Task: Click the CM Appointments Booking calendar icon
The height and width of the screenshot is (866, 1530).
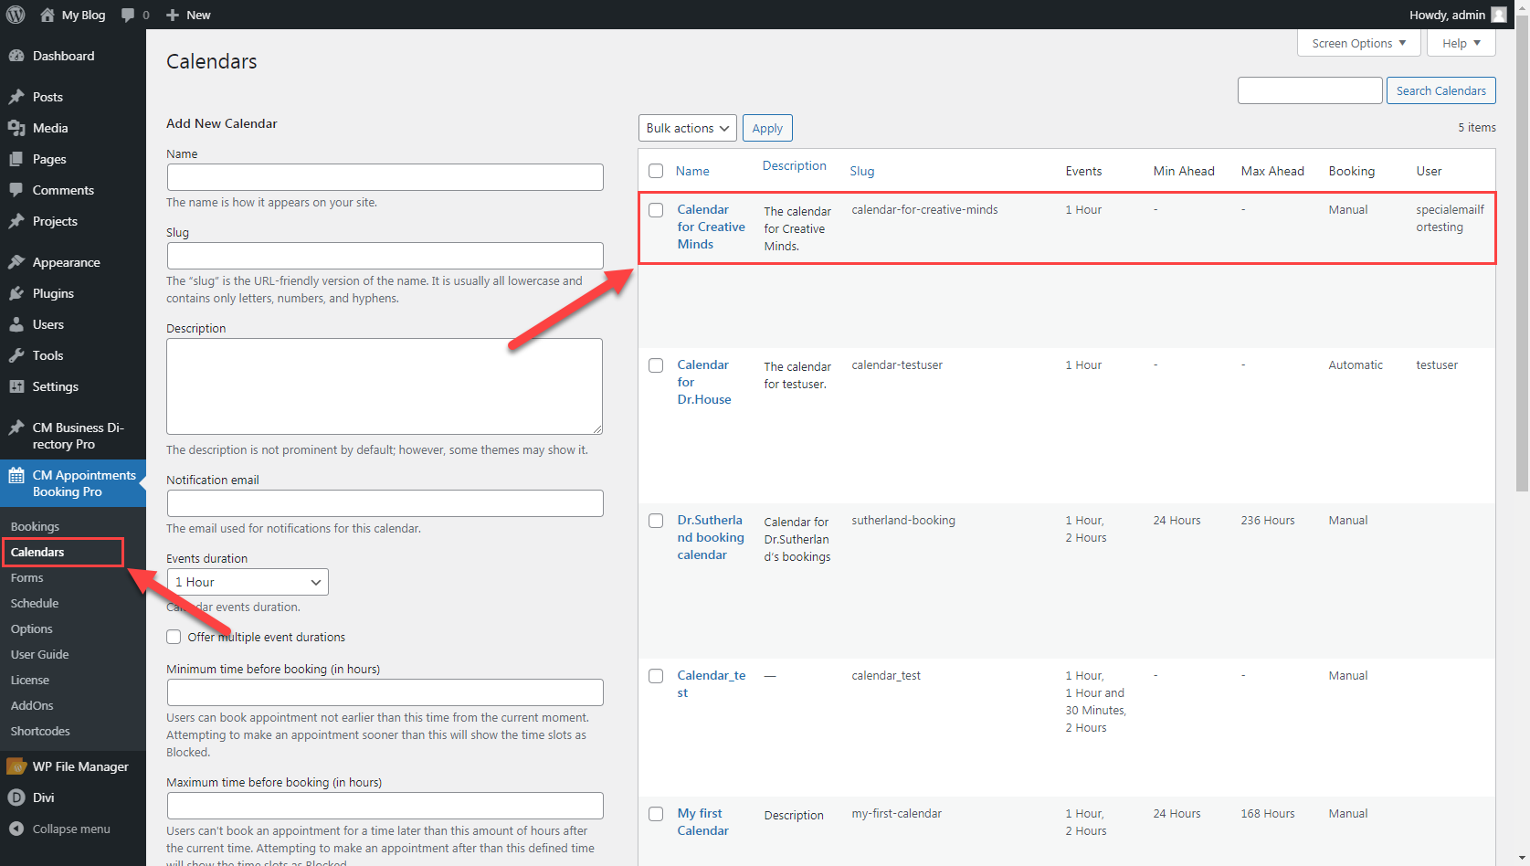Action: (16, 475)
